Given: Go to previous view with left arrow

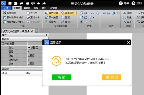Looking at the screenshot, I should [104, 13].
